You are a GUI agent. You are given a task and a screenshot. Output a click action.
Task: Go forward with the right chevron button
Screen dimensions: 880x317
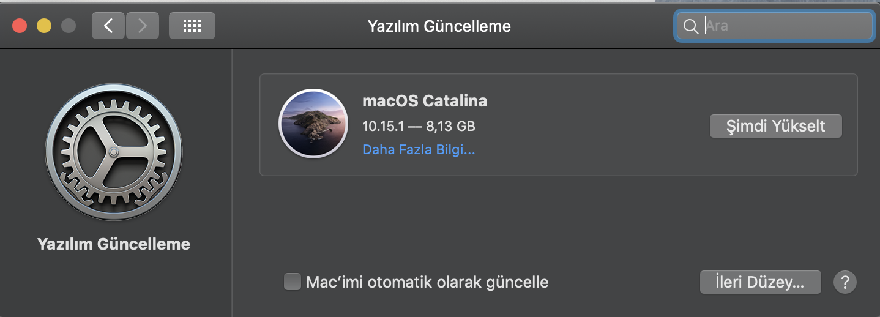[143, 26]
